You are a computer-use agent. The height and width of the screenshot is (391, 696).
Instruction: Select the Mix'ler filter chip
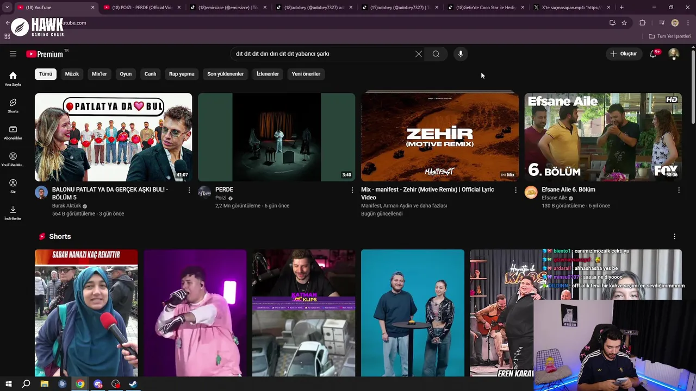point(100,74)
